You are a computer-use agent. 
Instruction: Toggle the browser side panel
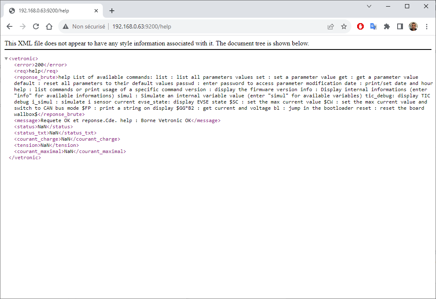coord(400,26)
